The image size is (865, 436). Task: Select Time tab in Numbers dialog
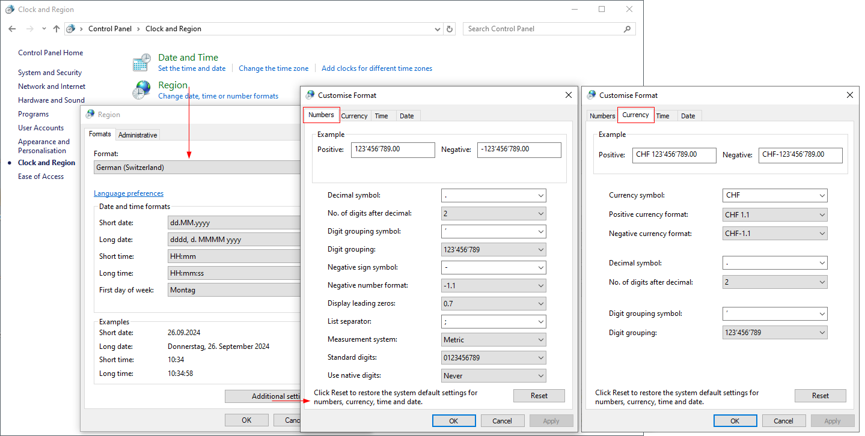[x=381, y=116]
